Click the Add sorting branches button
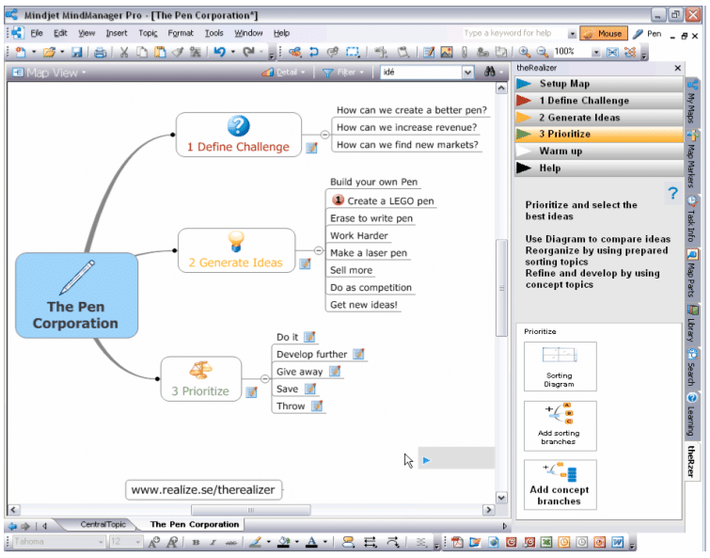The image size is (710, 558). coord(560,425)
